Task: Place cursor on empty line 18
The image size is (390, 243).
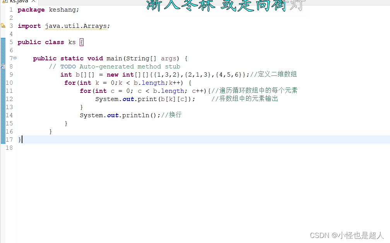Action: pos(204,148)
